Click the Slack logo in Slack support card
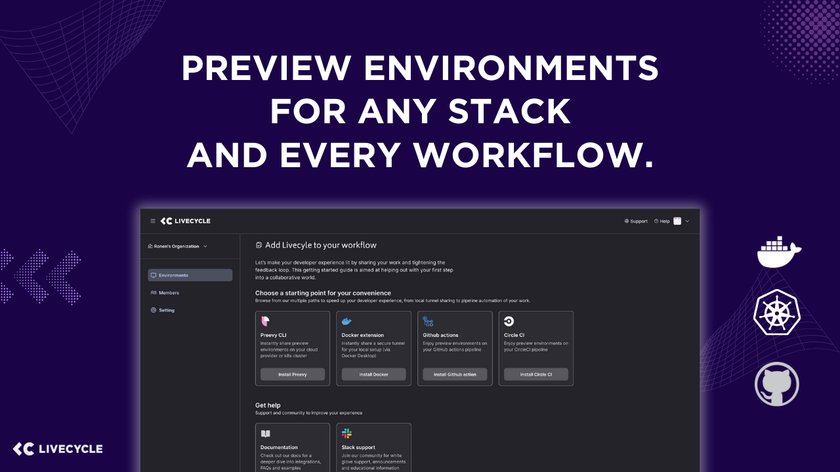This screenshot has width=840, height=472. point(346,433)
